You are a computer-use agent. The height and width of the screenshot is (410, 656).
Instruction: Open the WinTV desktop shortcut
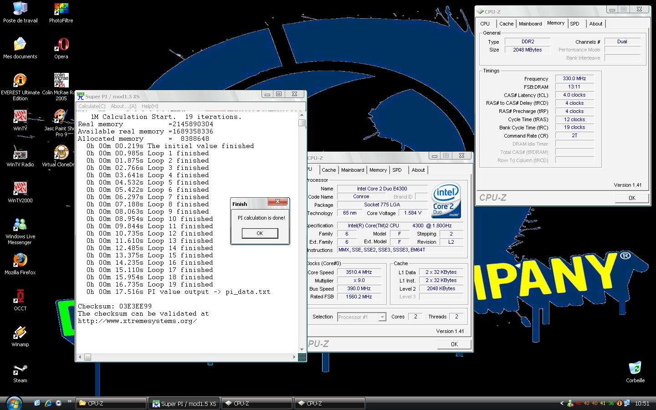(x=20, y=120)
